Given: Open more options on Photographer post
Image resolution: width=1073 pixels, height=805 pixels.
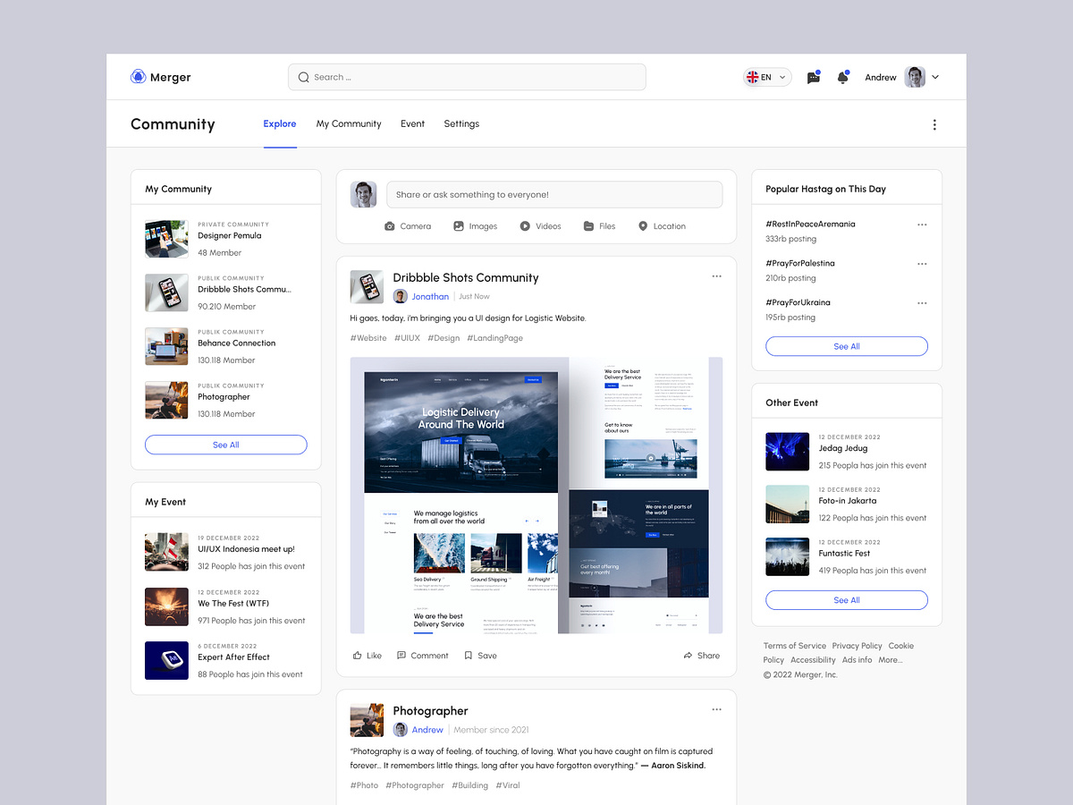Looking at the screenshot, I should coord(716,709).
